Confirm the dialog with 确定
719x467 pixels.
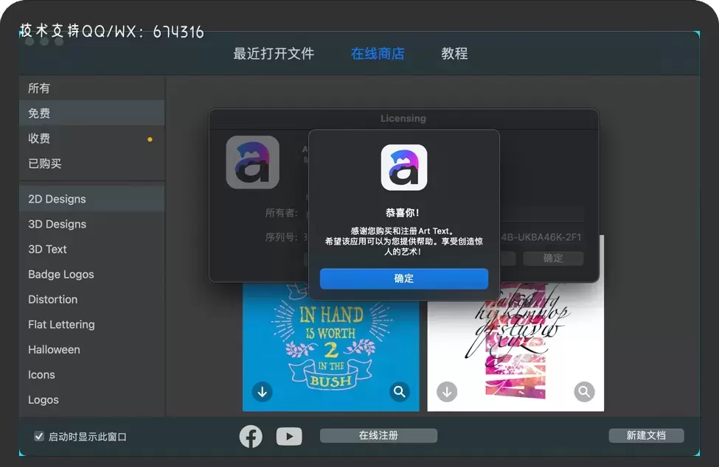click(x=404, y=278)
